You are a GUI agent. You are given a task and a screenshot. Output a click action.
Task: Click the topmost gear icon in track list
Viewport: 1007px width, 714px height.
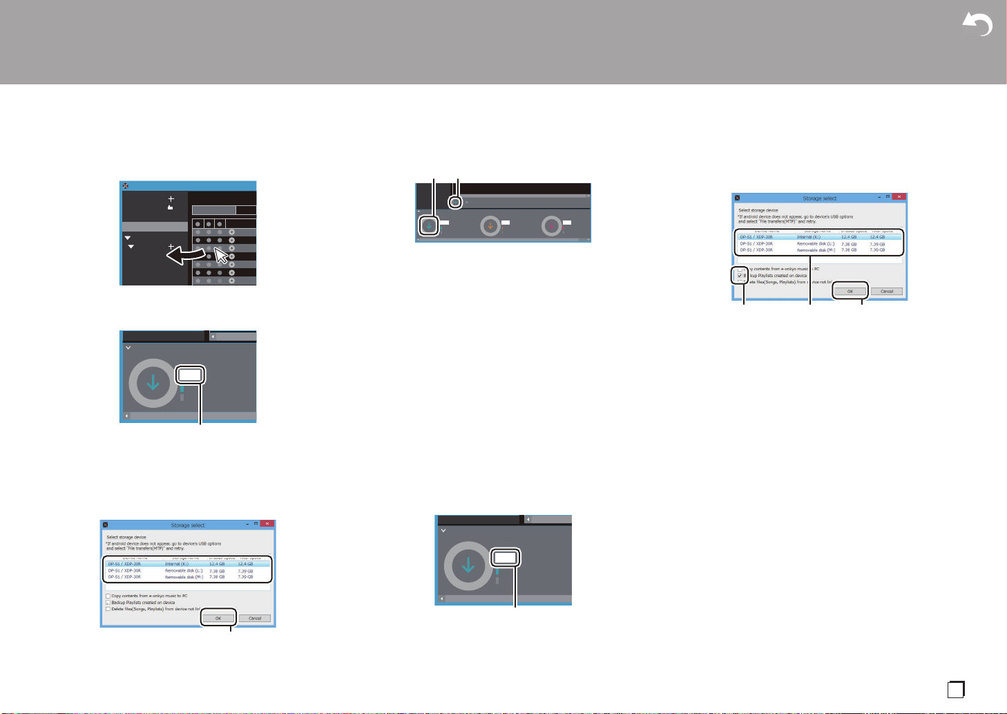point(231,232)
